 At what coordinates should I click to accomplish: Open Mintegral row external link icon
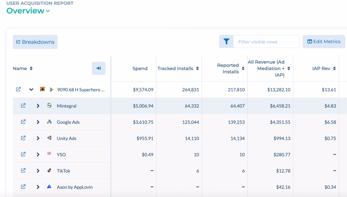[x=23, y=106]
